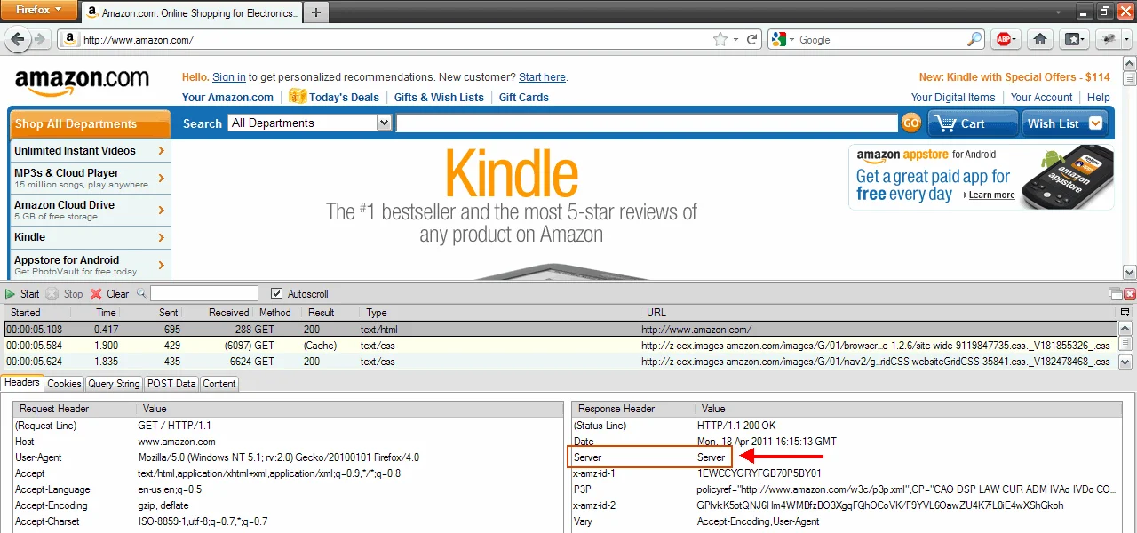Go back with the browser Back arrow
The height and width of the screenshot is (533, 1137).
click(17, 40)
